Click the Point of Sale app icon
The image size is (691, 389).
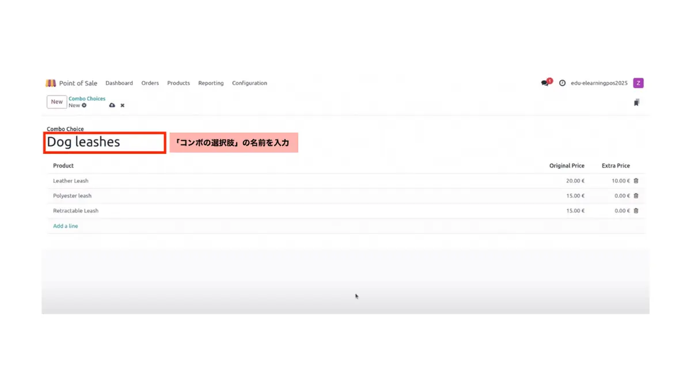51,82
